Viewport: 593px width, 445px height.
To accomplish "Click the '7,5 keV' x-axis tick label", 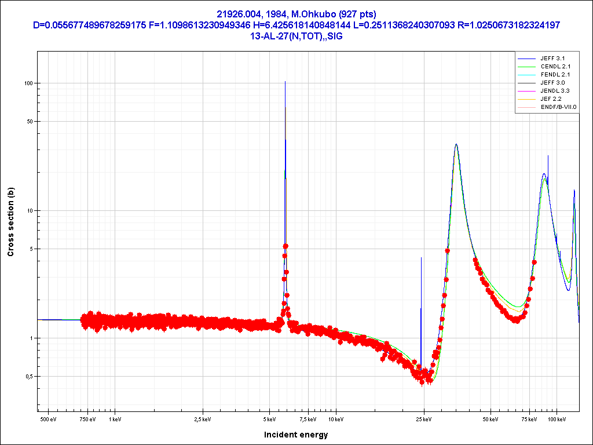I will tap(308, 418).
